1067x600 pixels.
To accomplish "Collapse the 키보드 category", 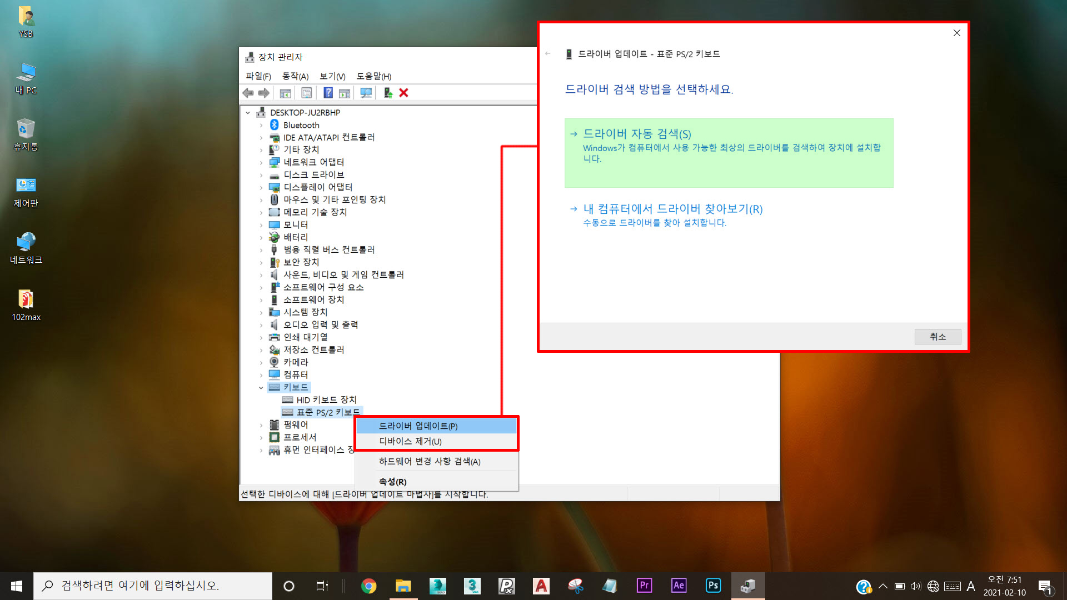I will pyautogui.click(x=261, y=388).
